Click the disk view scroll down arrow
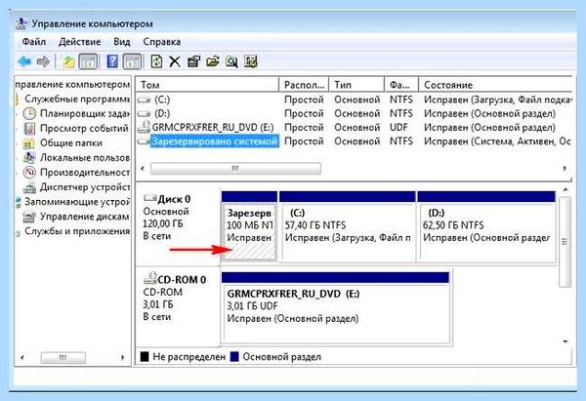The width and height of the screenshot is (586, 401). click(565, 341)
